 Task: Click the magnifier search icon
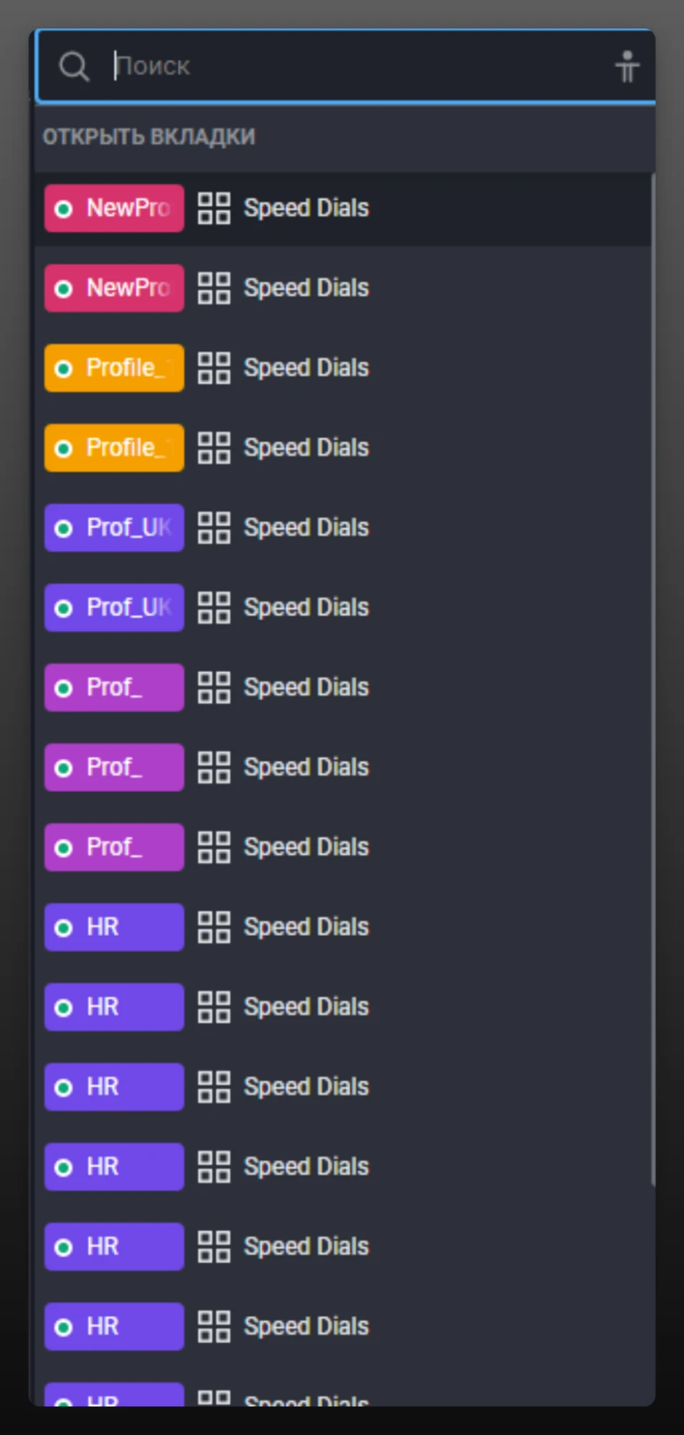73,67
